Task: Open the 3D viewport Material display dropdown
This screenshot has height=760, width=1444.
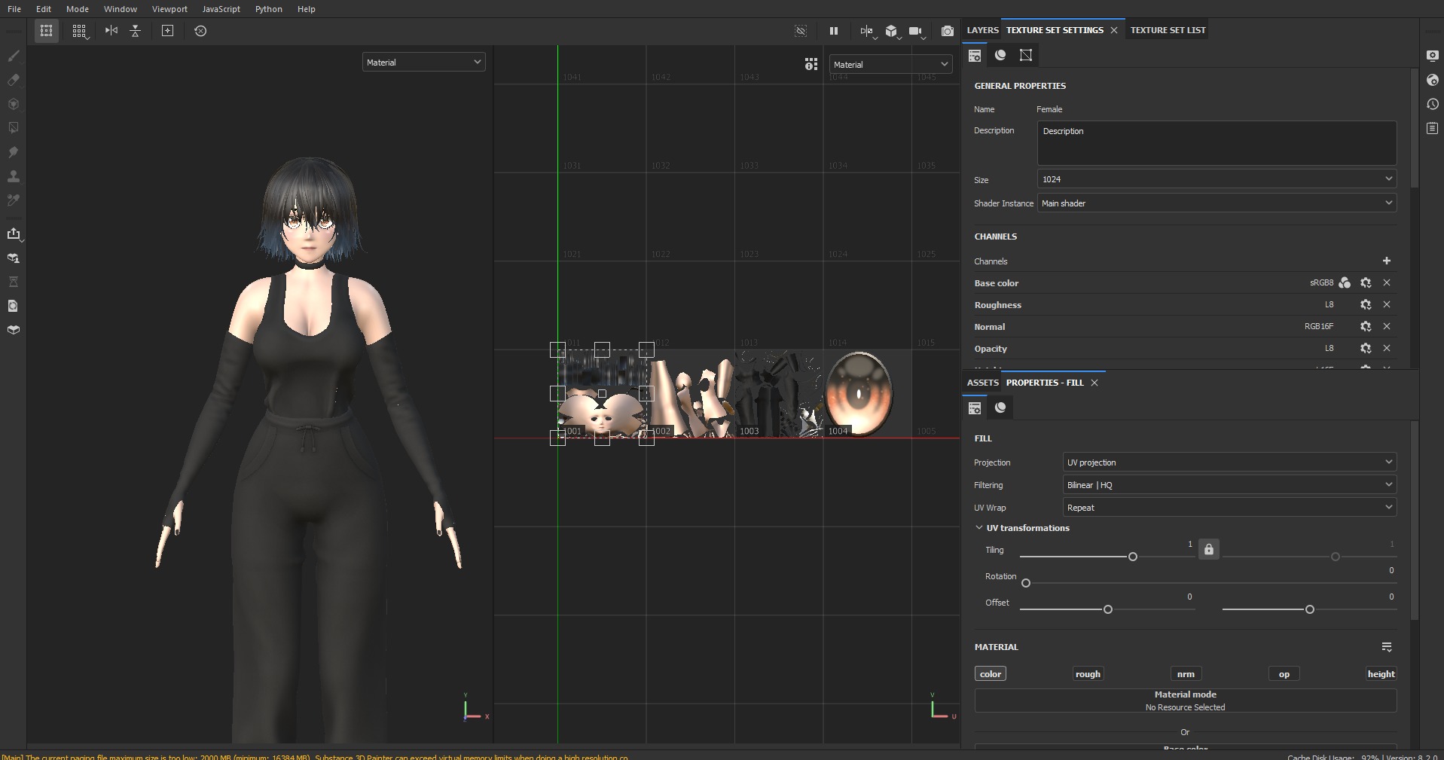Action: click(423, 63)
